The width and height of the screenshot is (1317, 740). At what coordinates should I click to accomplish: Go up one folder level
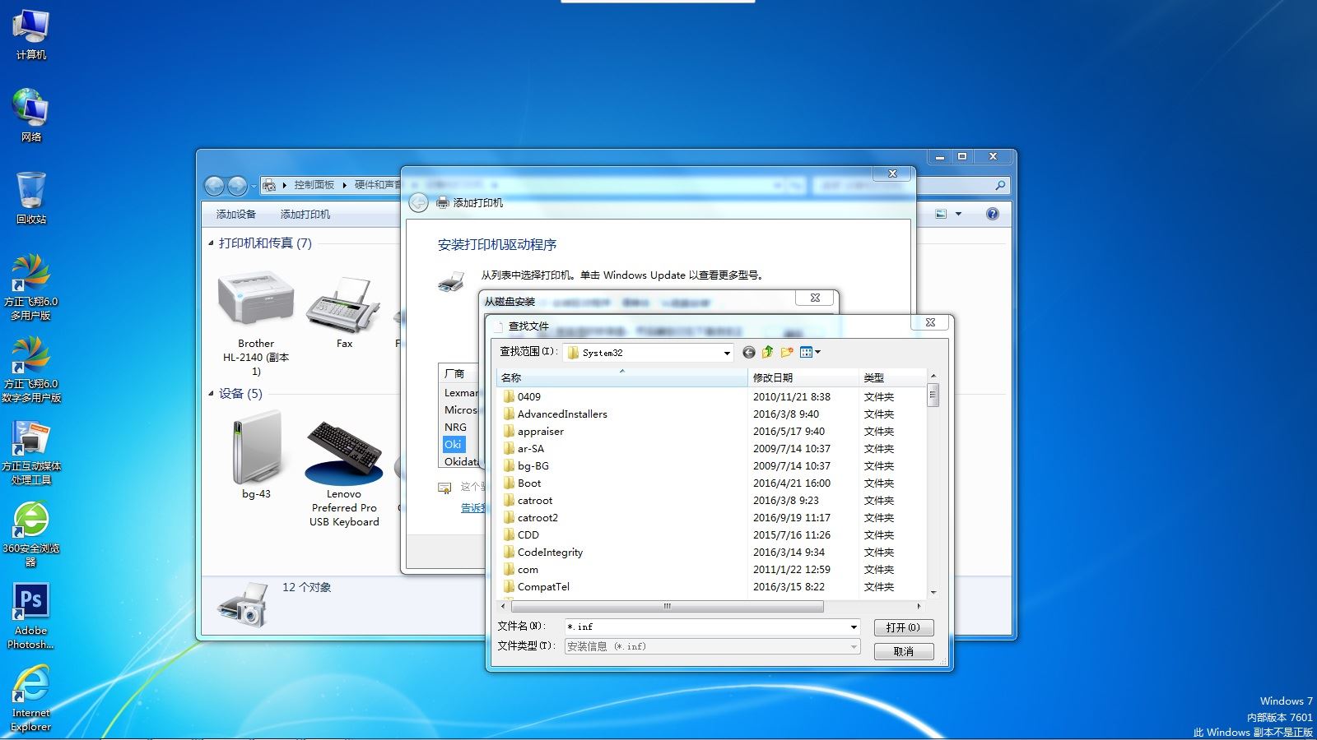tap(767, 353)
